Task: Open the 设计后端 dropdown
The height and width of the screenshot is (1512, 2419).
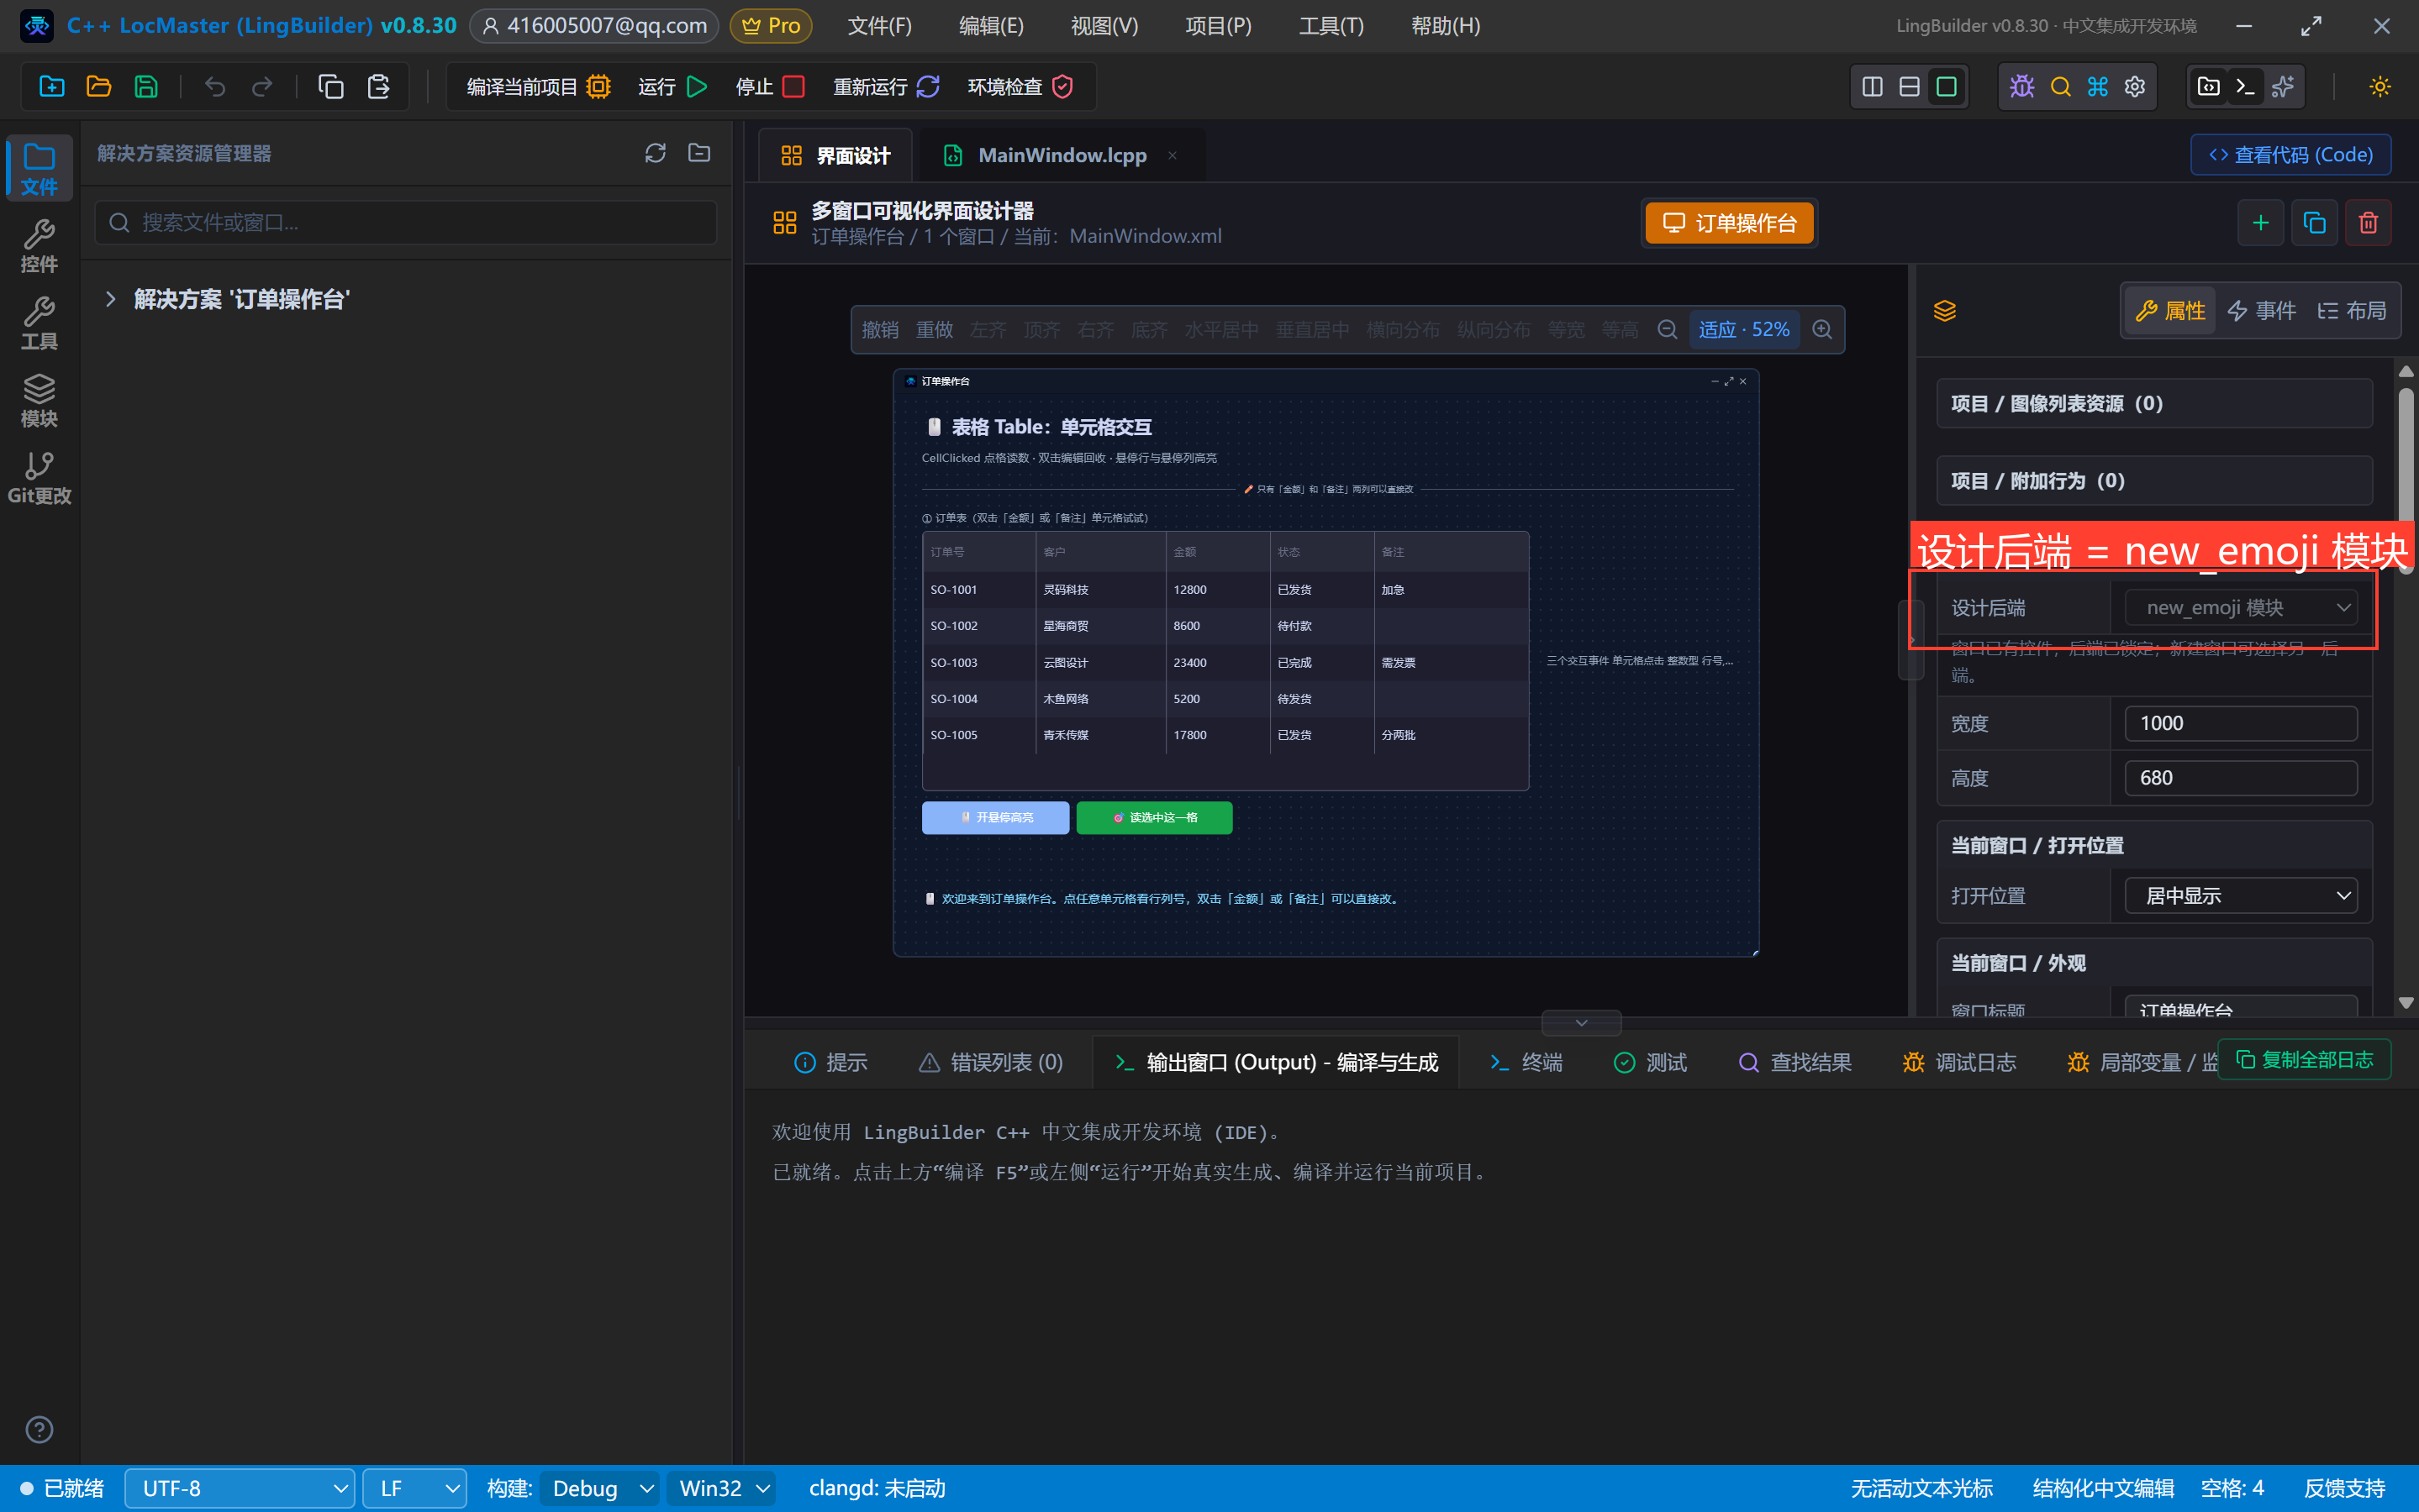Action: click(x=2241, y=608)
